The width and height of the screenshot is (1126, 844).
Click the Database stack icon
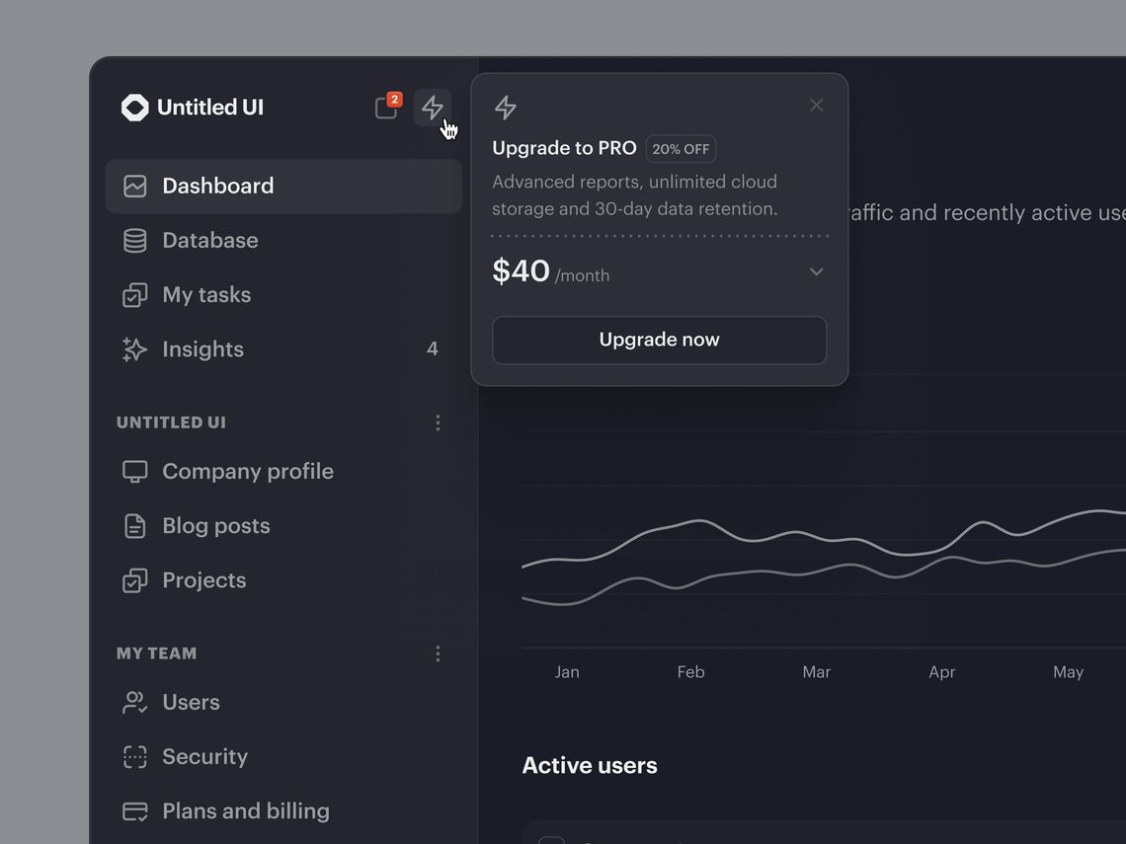click(x=134, y=241)
